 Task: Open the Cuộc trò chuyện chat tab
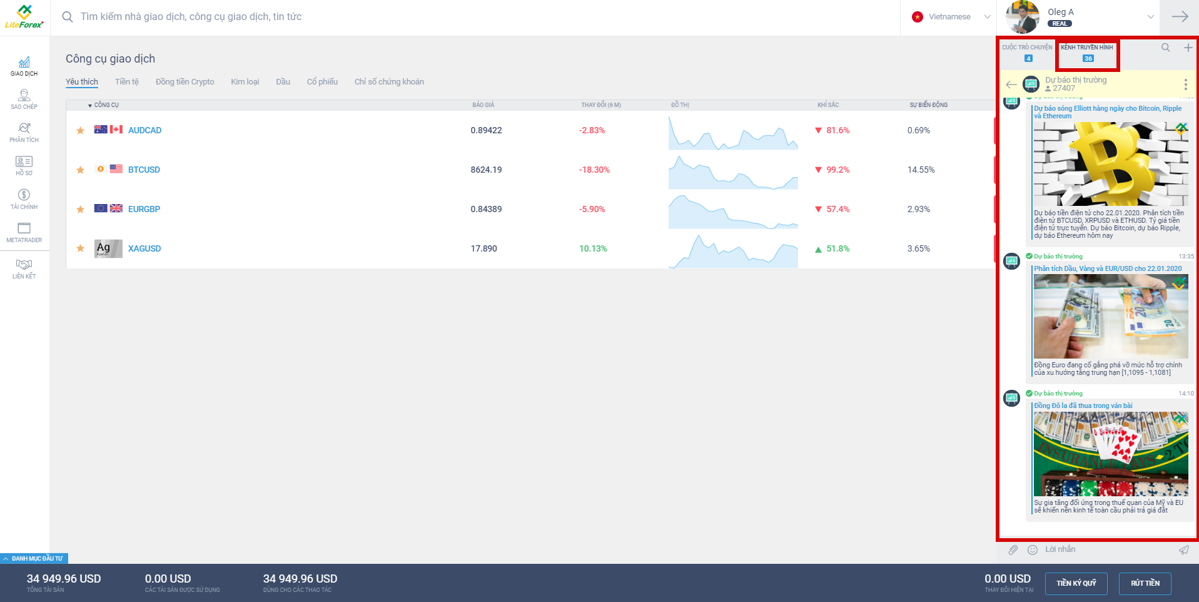pos(1027,52)
